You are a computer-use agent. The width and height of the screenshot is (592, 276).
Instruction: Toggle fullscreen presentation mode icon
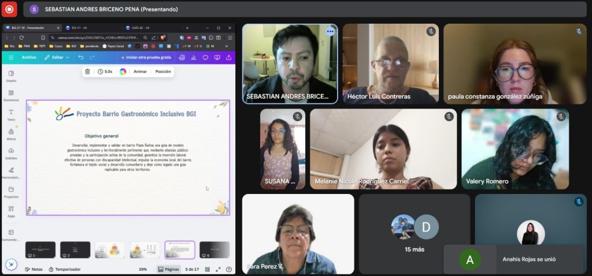point(219,269)
